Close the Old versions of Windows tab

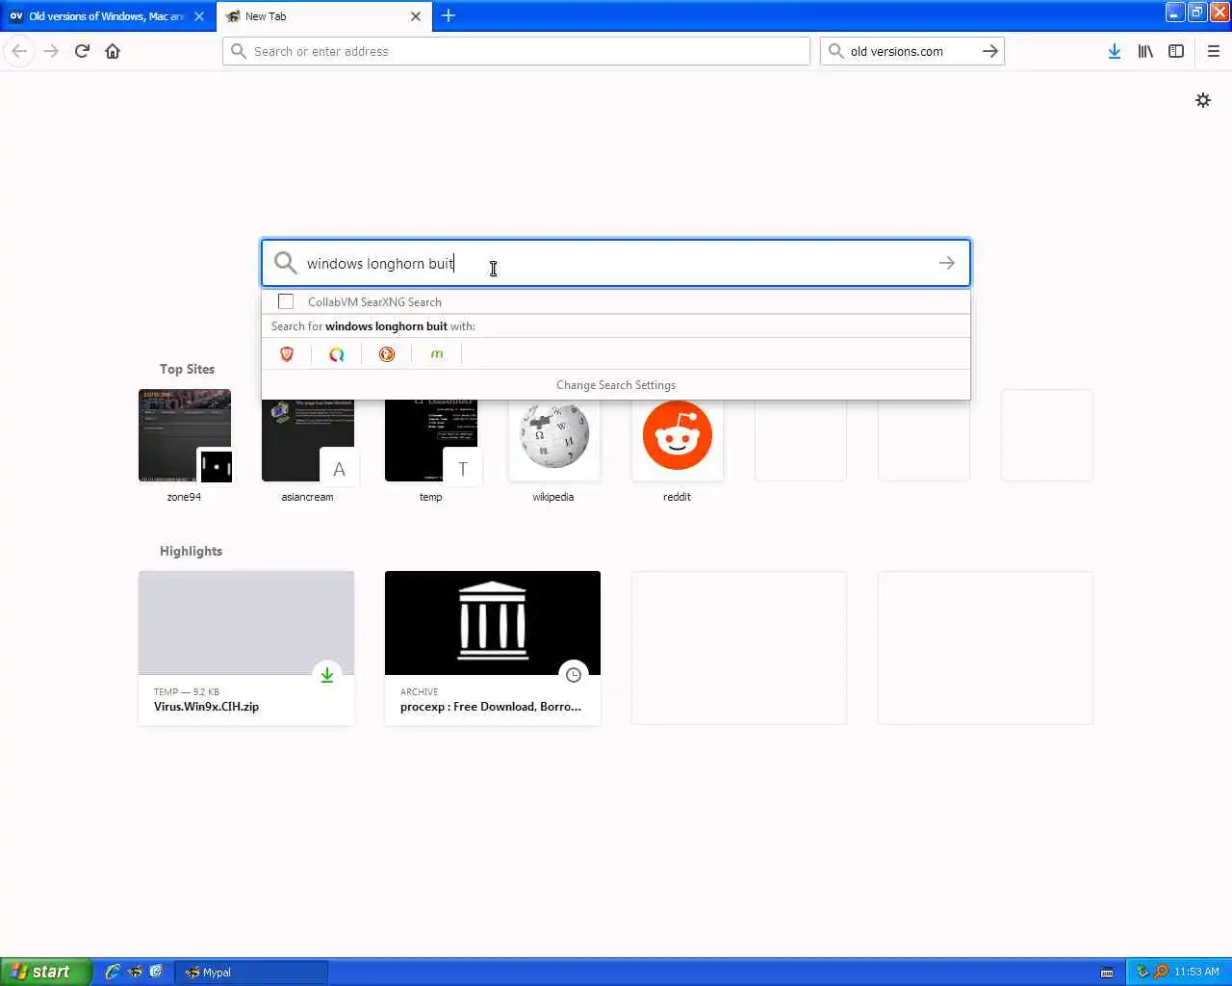point(199,16)
